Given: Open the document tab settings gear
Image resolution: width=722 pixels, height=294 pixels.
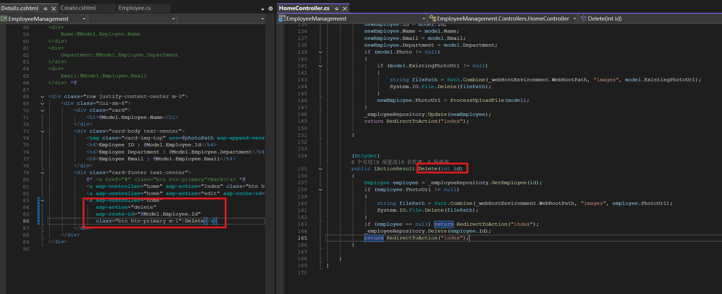Looking at the screenshot, I should coord(270,9).
